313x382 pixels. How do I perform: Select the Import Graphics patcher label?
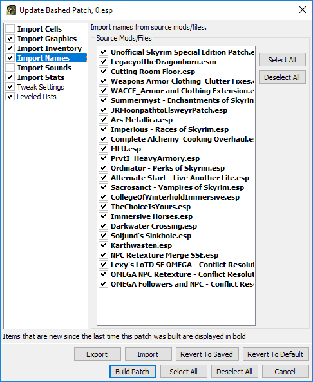click(x=47, y=39)
